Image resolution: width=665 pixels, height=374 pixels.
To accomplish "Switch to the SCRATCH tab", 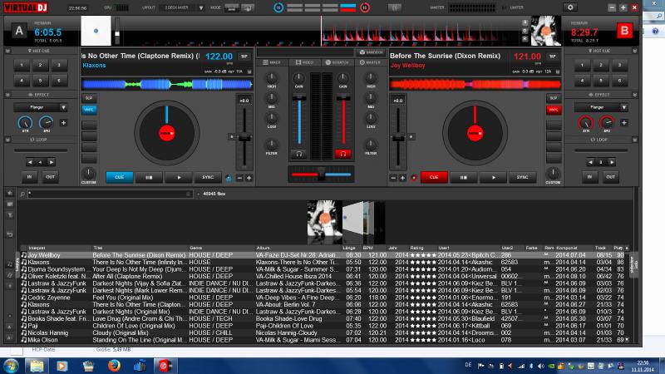I will pos(337,62).
